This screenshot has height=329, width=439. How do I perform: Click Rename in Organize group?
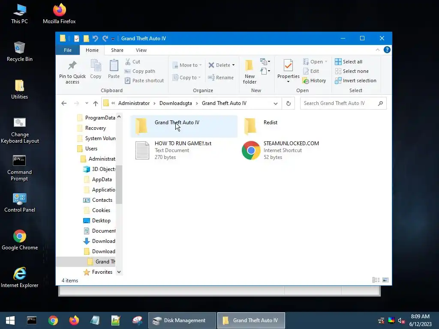(221, 78)
